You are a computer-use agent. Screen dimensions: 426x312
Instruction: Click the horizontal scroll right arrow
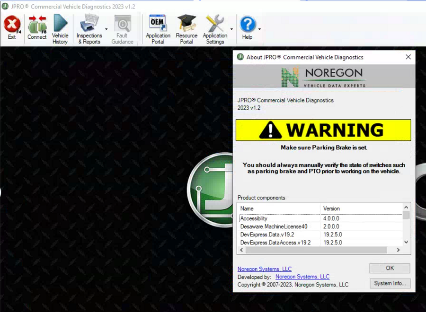click(398, 250)
